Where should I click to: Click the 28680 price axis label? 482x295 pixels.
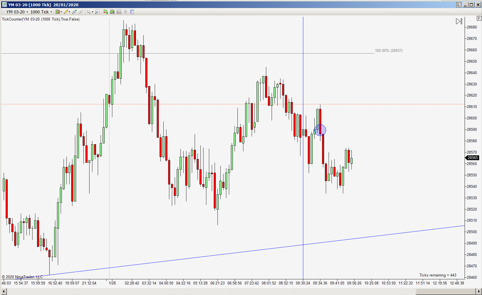(x=472, y=27)
